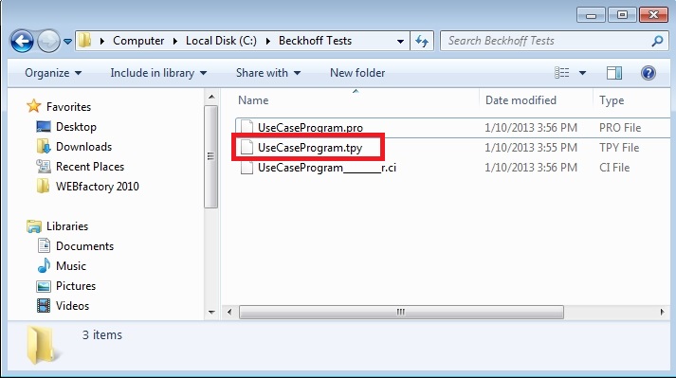Click the Libraries icon

33,225
